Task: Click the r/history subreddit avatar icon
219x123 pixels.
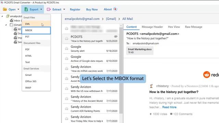Action: 151,86
